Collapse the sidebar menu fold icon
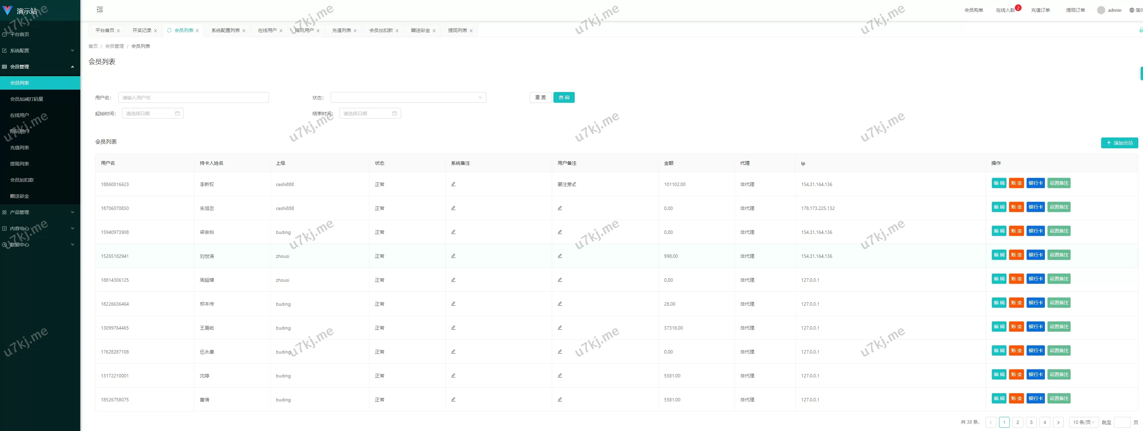The height and width of the screenshot is (431, 1143). tap(100, 9)
